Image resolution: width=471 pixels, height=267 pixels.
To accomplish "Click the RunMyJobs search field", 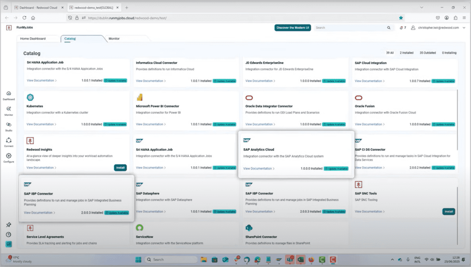I will tap(350, 28).
